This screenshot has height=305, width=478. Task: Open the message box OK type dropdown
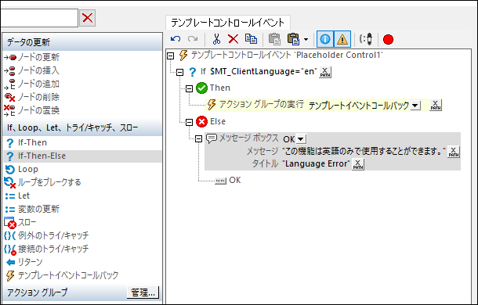pos(301,139)
